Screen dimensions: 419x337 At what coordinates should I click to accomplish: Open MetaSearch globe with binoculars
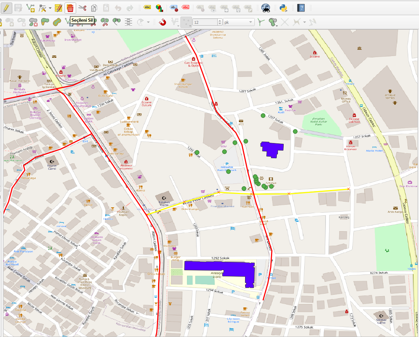266,8
